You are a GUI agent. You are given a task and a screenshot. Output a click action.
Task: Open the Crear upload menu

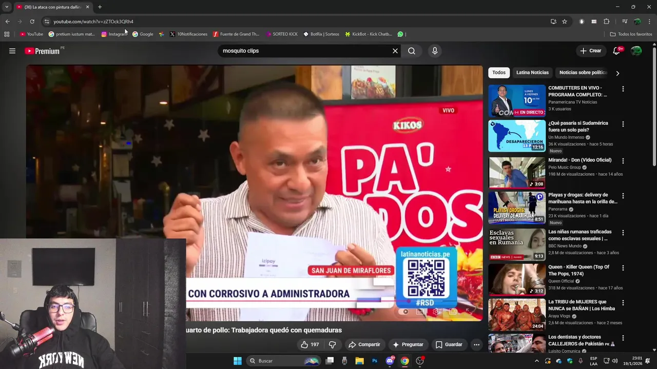pyautogui.click(x=590, y=51)
